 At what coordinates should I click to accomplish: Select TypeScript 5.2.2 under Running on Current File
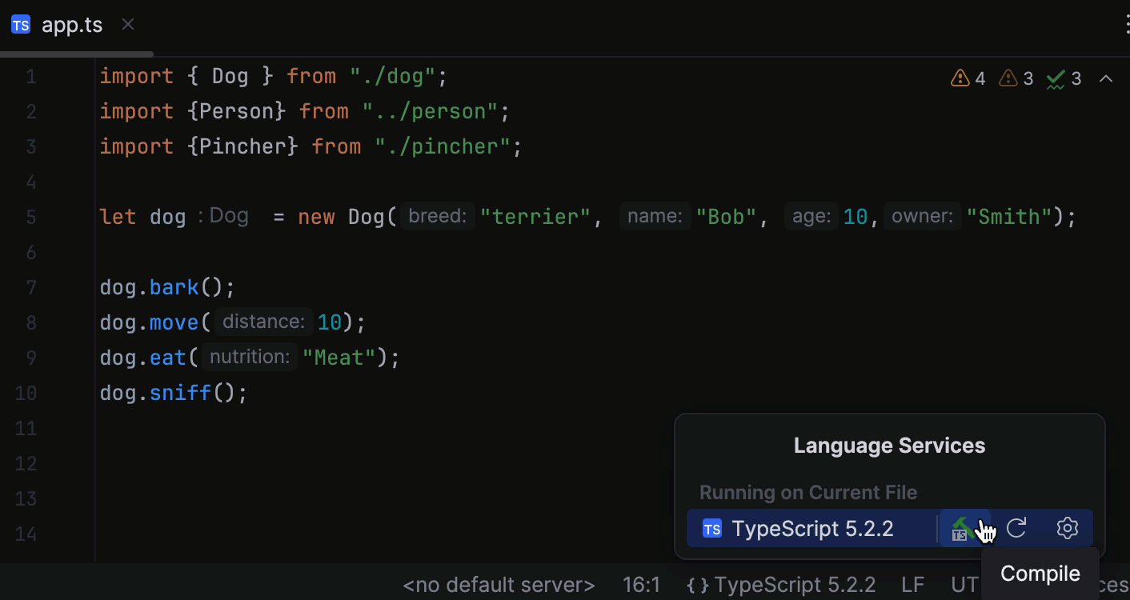coord(812,528)
